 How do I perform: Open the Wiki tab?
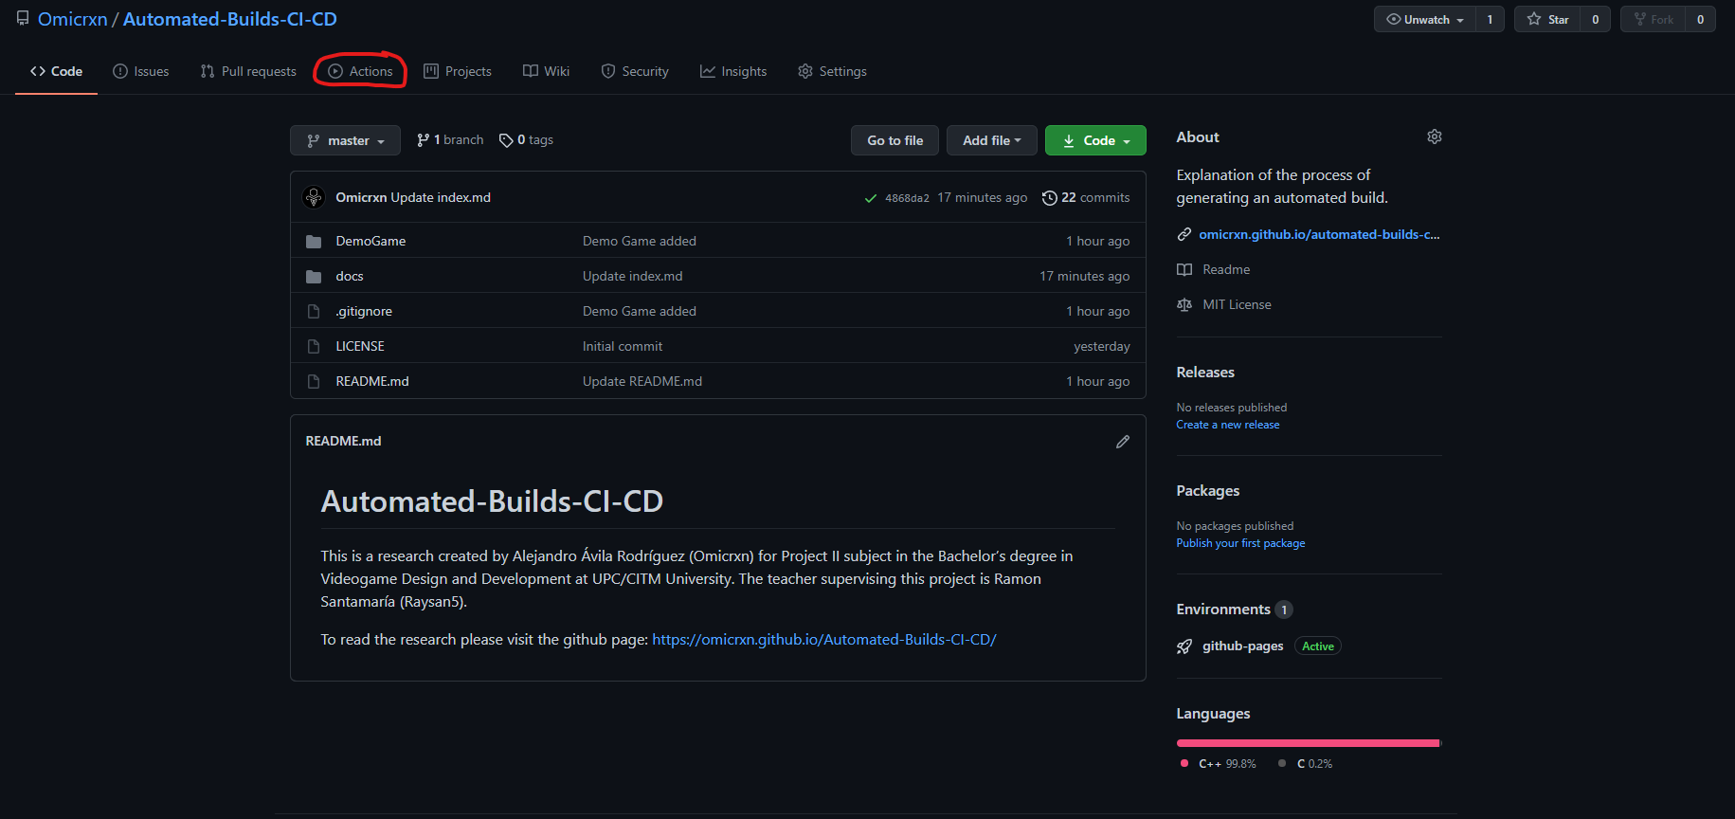[546, 71]
